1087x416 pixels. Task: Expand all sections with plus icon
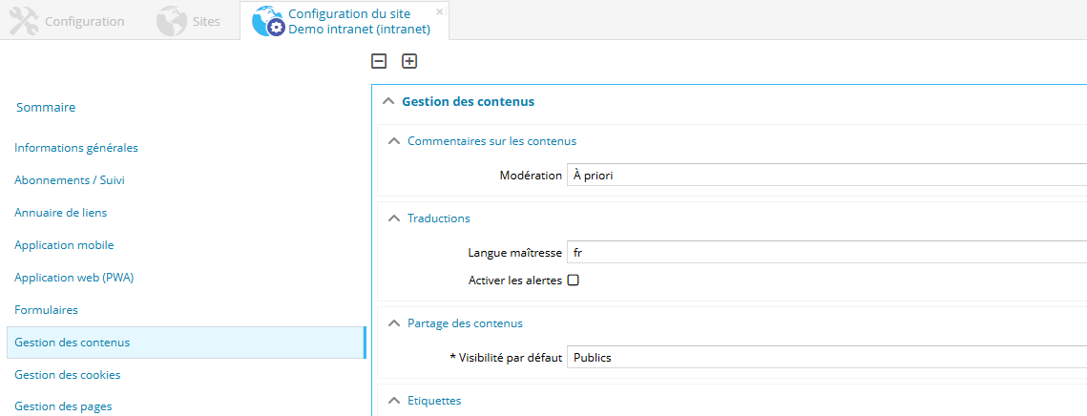(x=409, y=61)
